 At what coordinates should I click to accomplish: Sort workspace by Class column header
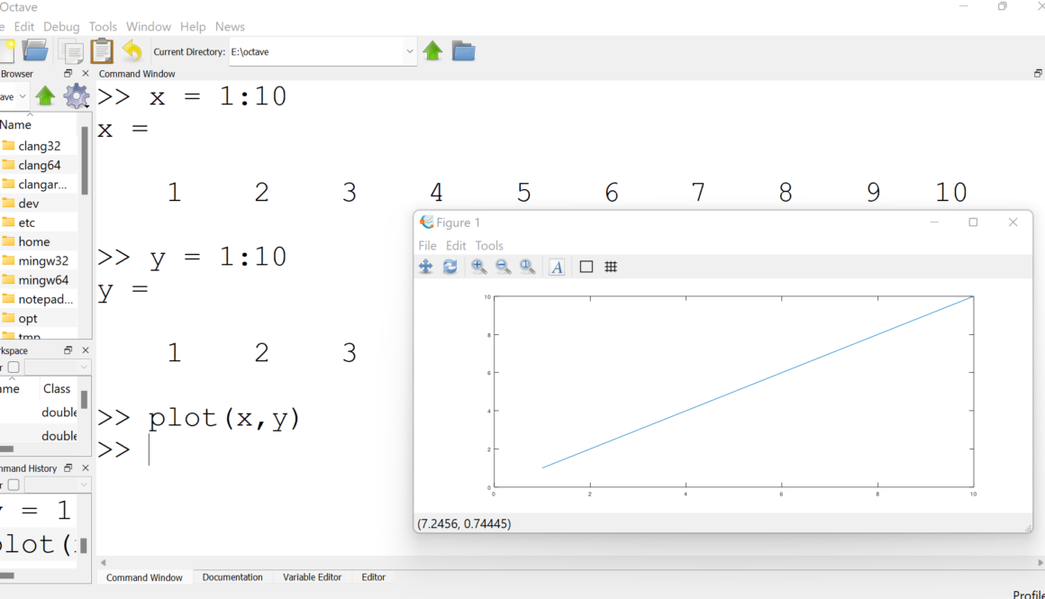tap(57, 388)
